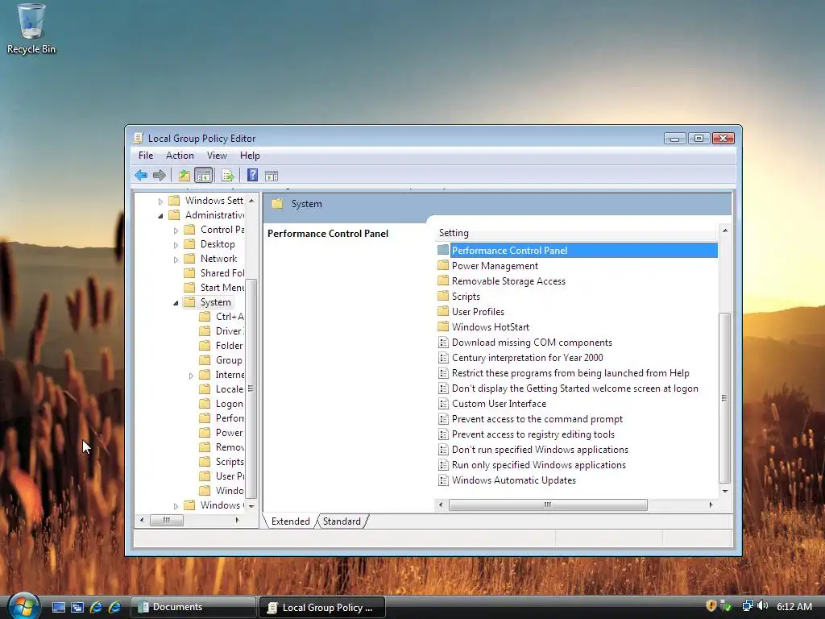The image size is (825, 619).
Task: Click the Power Management folder icon in list
Action: (x=443, y=265)
